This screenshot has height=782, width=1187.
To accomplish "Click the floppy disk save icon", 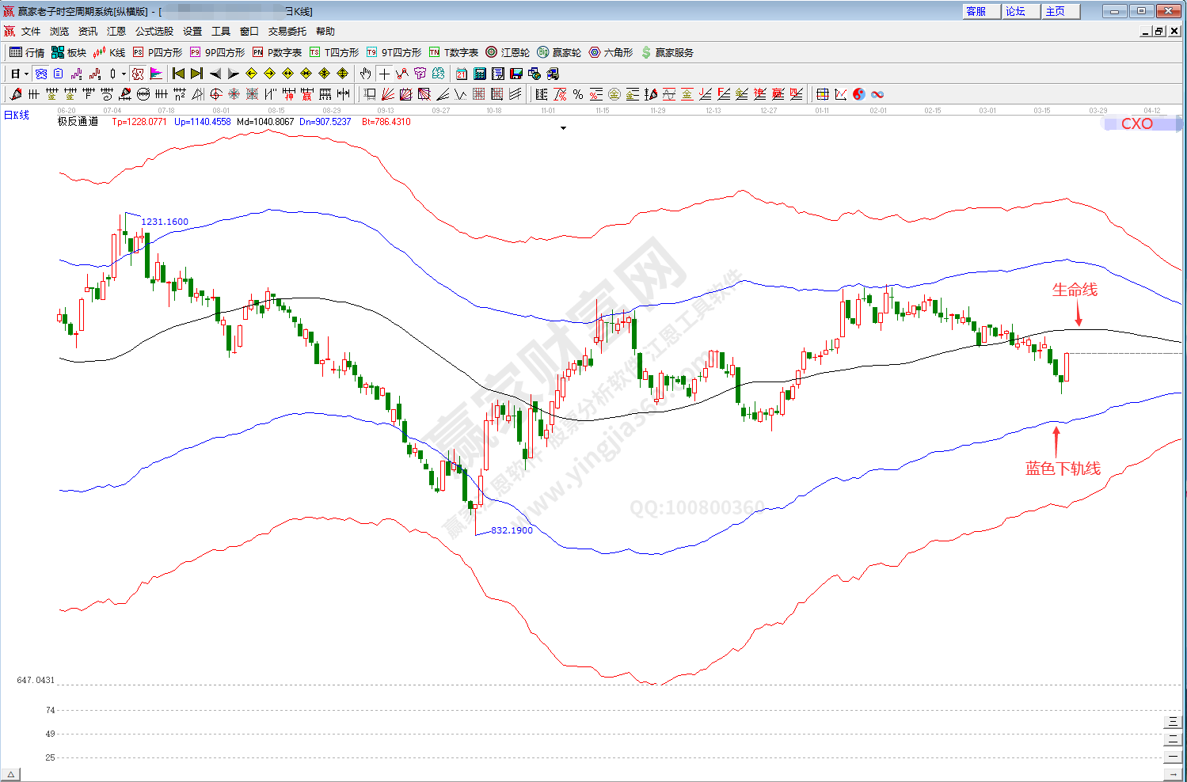I will pos(516,74).
